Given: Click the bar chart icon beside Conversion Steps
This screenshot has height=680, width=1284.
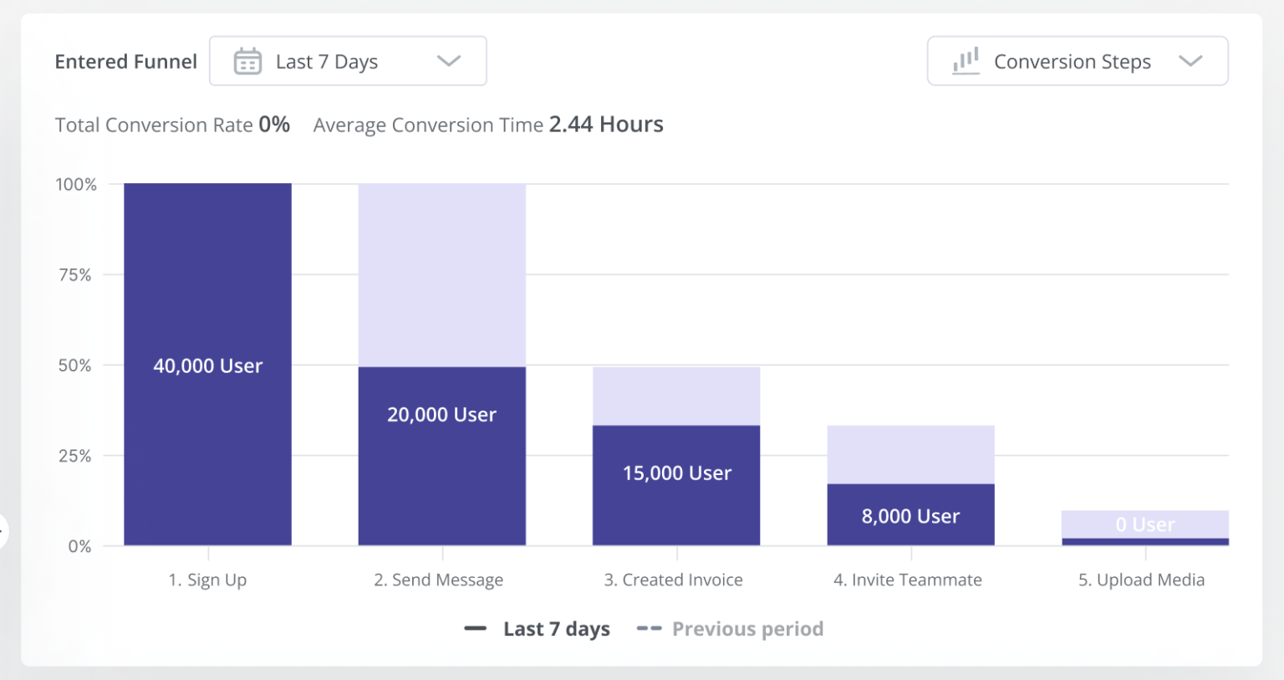Looking at the screenshot, I should 966,60.
